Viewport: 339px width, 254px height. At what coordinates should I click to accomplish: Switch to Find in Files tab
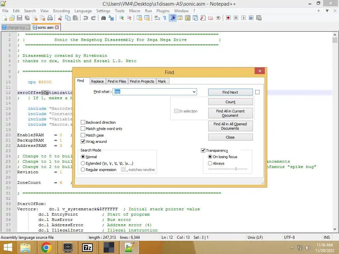[117, 81]
